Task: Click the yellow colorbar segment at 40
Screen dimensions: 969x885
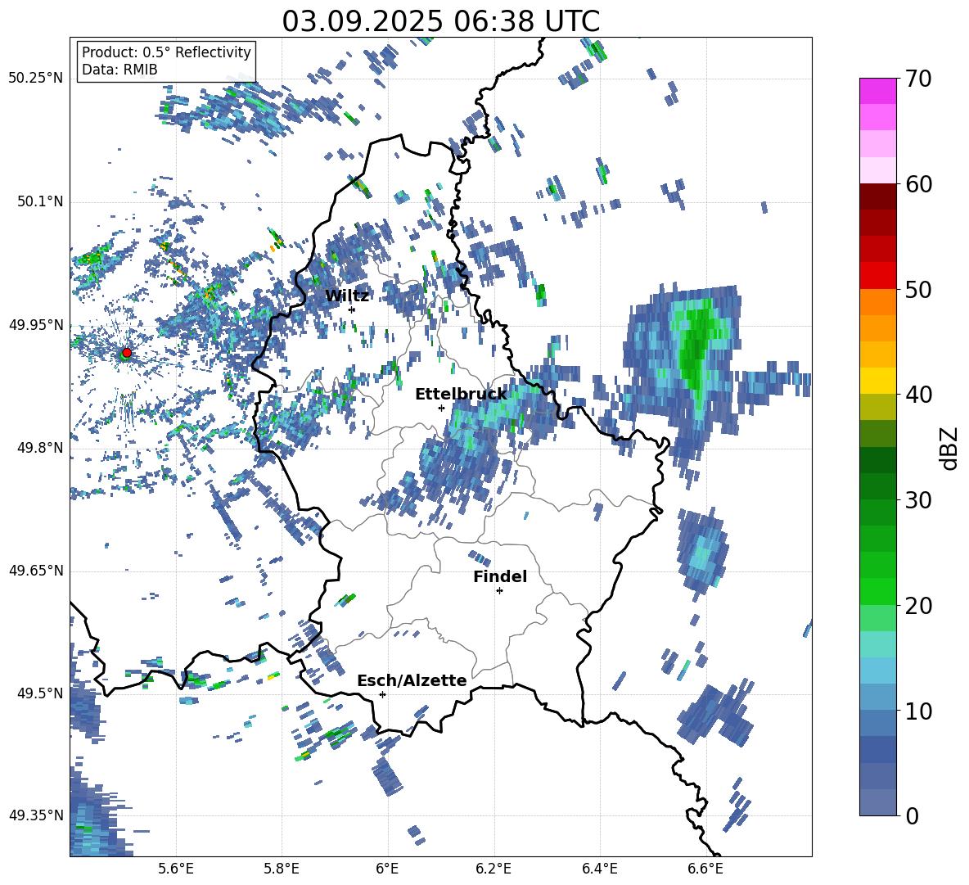Action: point(877,381)
